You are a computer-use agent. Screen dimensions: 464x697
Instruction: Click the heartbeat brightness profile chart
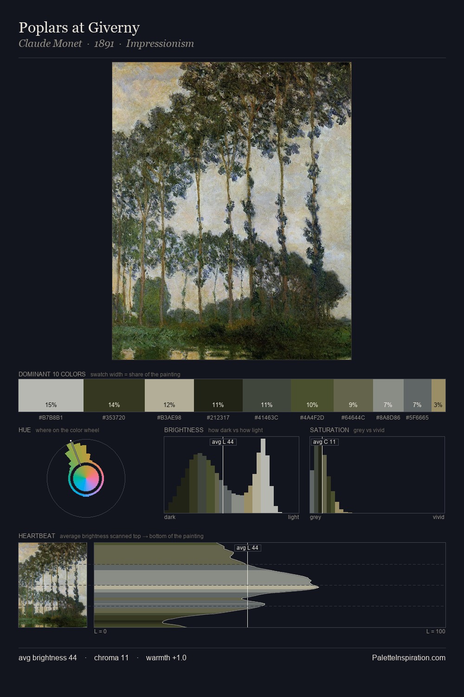click(x=270, y=585)
